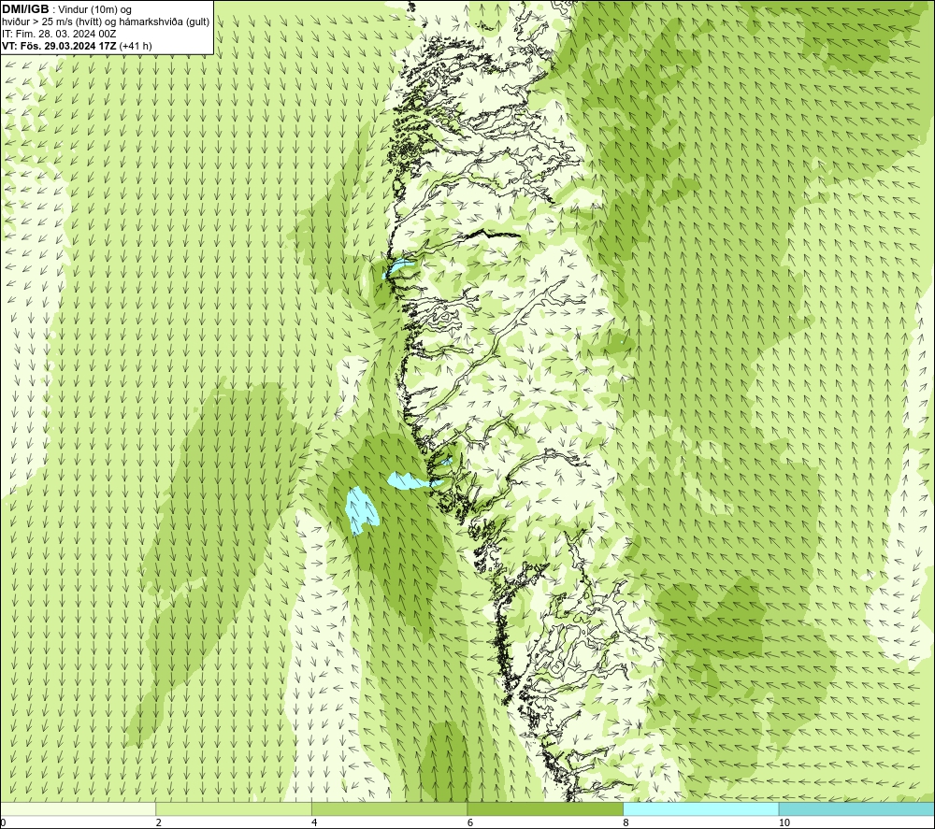Click the "6" label on the color scale
The width and height of the screenshot is (935, 829).
(470, 822)
